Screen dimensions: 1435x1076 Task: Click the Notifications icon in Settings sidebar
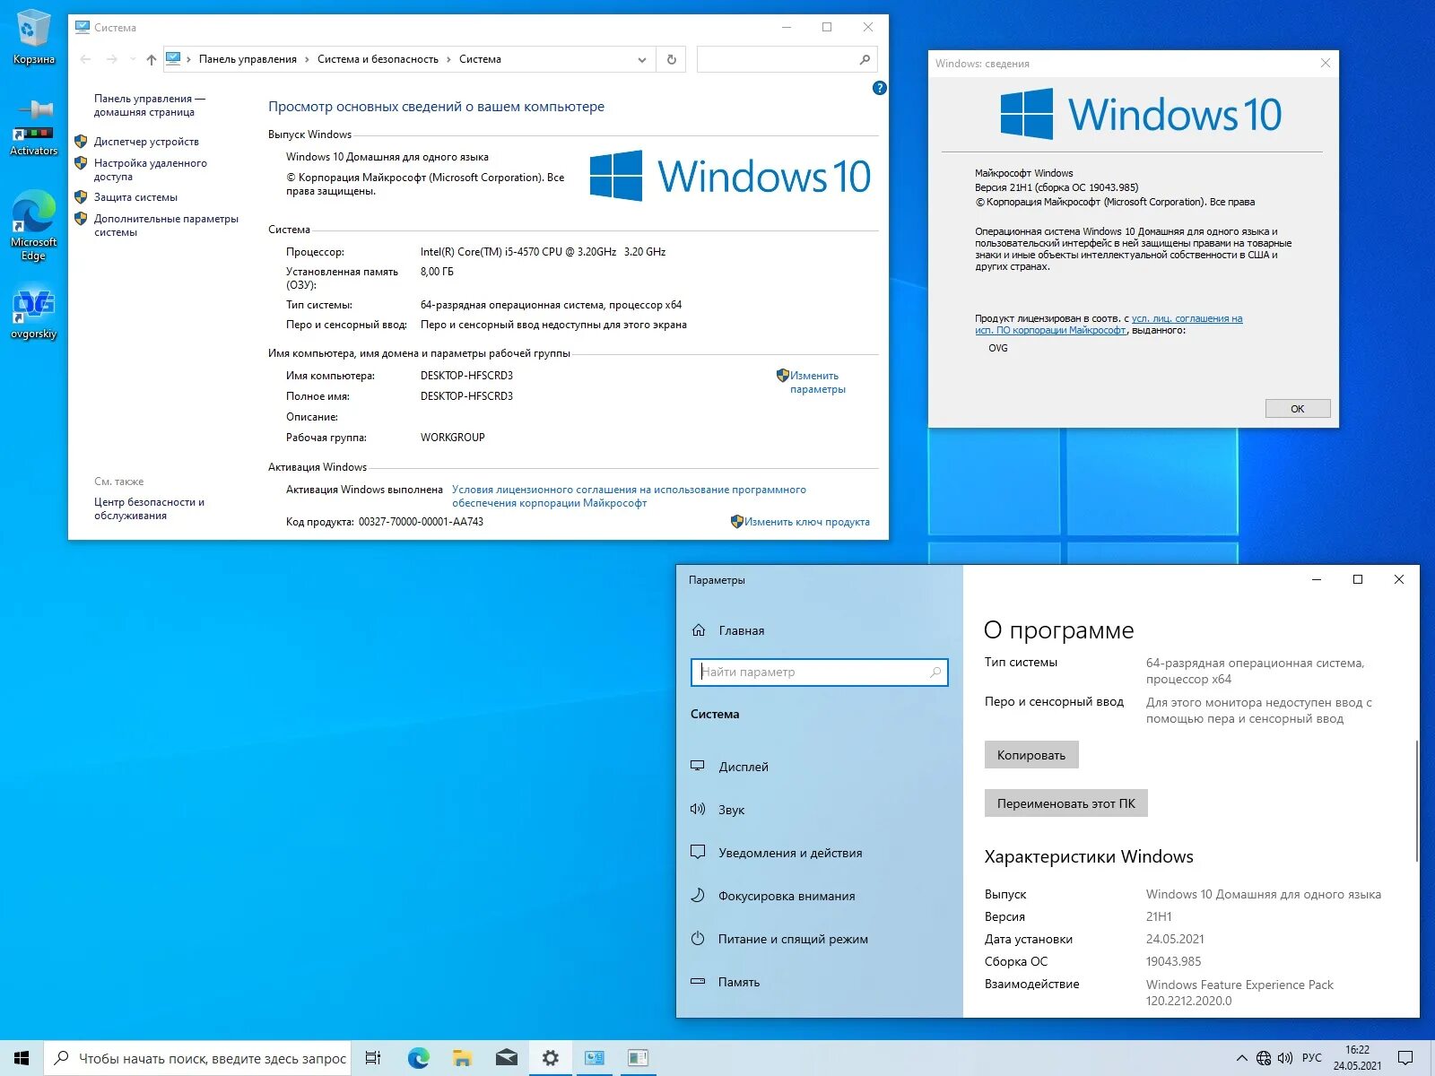[698, 852]
